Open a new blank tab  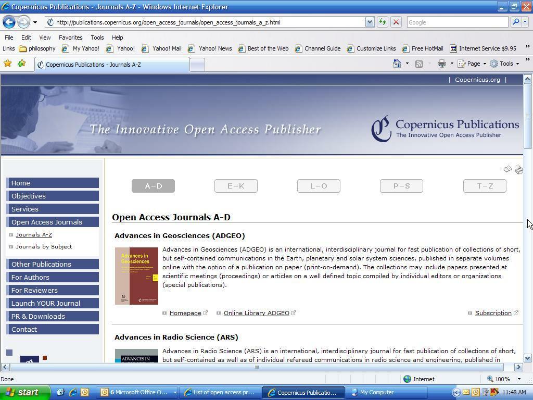click(x=197, y=65)
